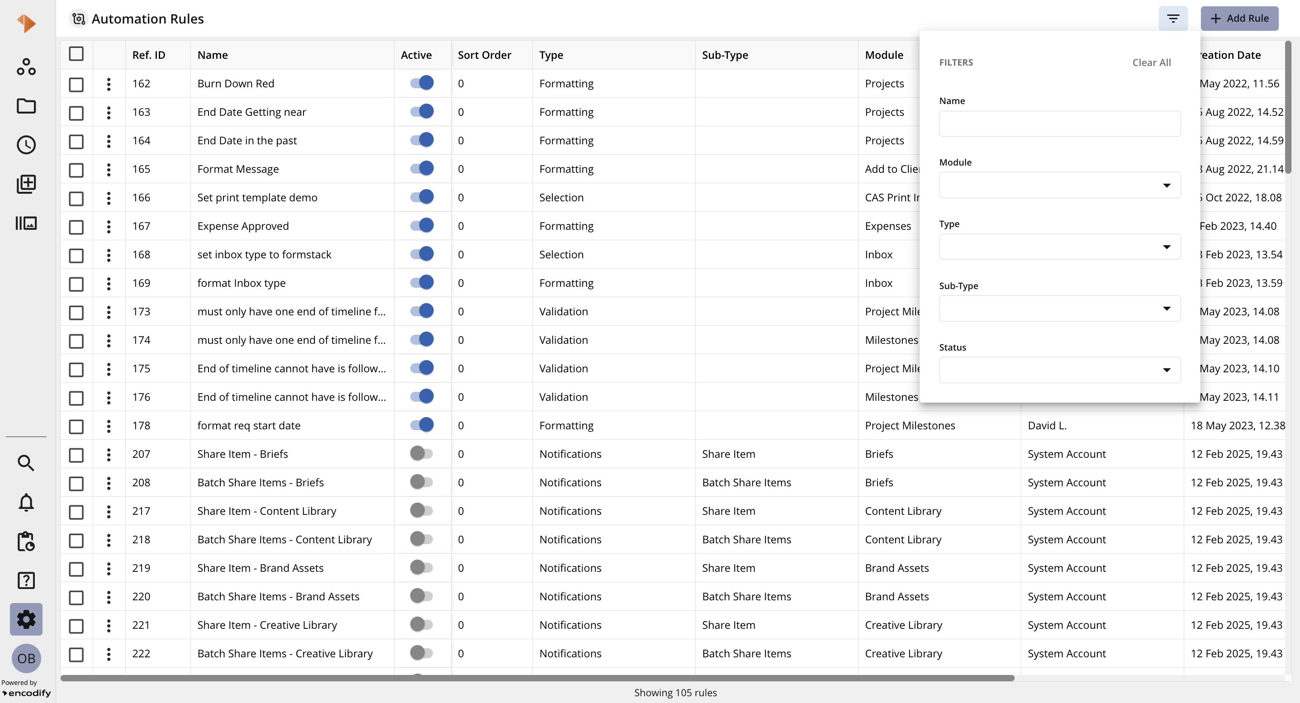Screen dimensions: 1300x703
Task: Open the search magnifier icon
Action: (26, 463)
